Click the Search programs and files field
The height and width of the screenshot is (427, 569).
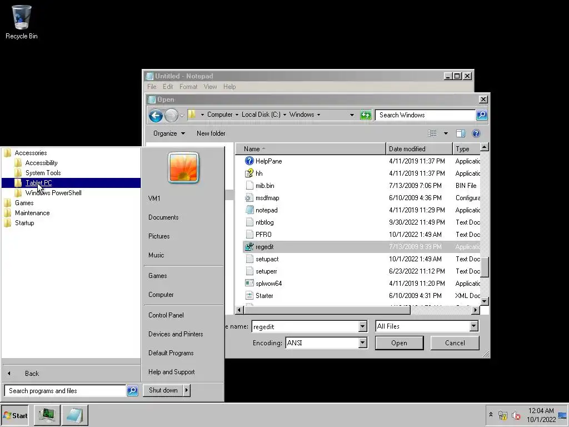point(66,391)
